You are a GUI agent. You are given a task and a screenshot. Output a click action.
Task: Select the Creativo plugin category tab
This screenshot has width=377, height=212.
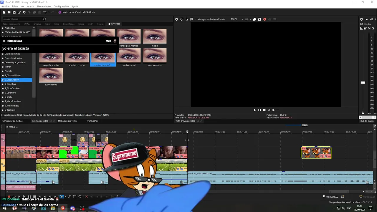coord(37,24)
